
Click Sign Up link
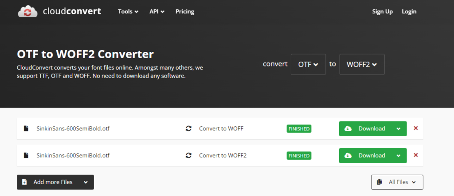click(x=383, y=12)
